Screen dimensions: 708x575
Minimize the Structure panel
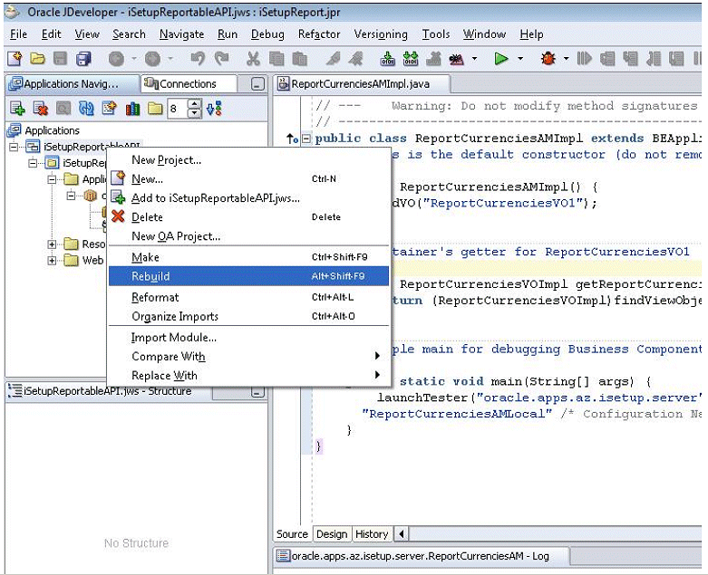(x=257, y=392)
